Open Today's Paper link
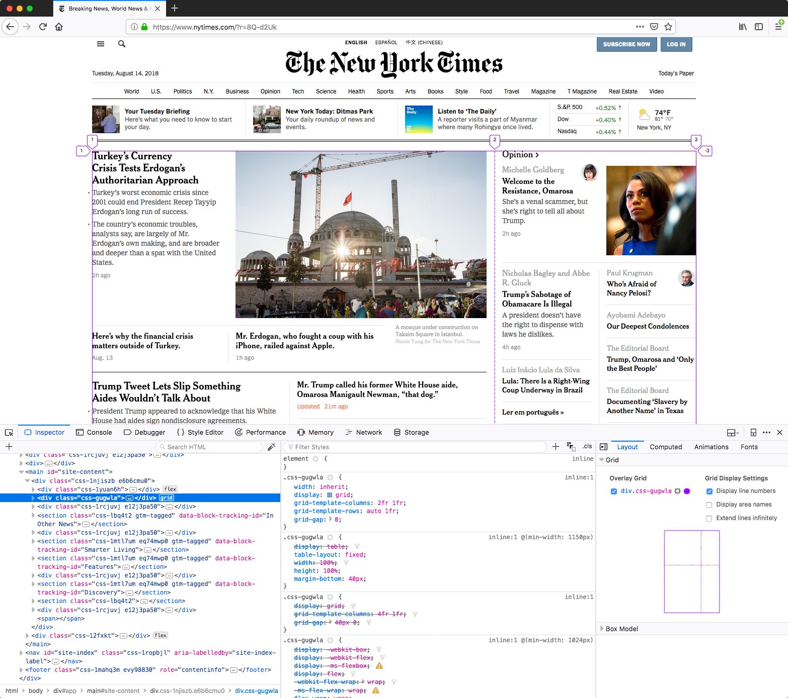This screenshot has height=698, width=788. click(x=676, y=73)
